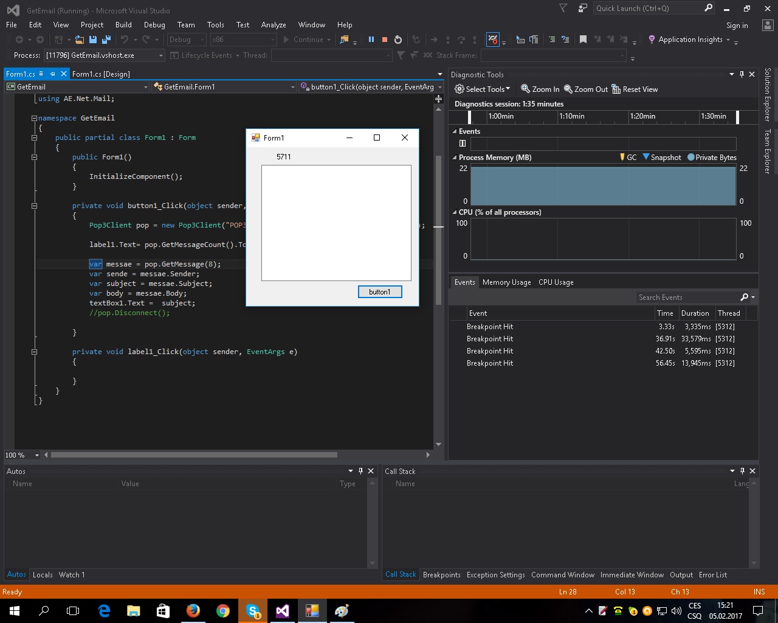This screenshot has height=623, width=778.
Task: Click in the Search Events field
Action: pyautogui.click(x=687, y=298)
